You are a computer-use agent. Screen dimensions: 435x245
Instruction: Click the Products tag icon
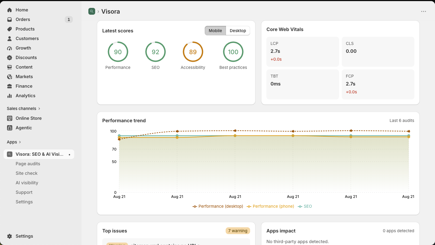point(10,29)
